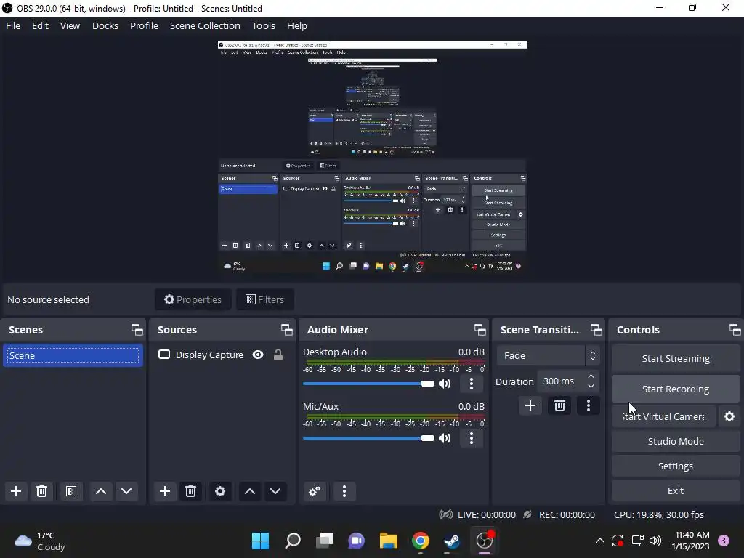Open Desktop Audio three-dot options
The width and height of the screenshot is (744, 558).
pyautogui.click(x=471, y=384)
